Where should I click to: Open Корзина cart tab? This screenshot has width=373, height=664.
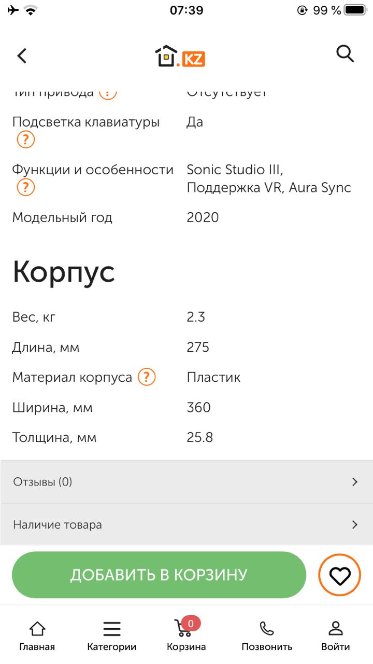tap(187, 636)
